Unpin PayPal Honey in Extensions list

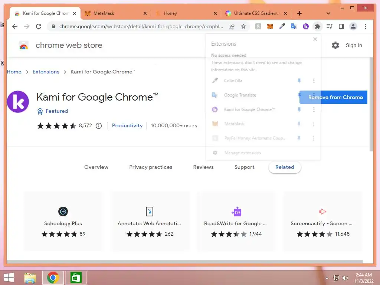point(299,138)
